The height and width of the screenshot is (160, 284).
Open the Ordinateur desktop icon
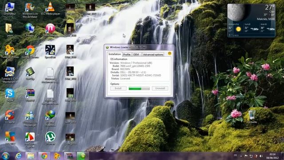10,9
